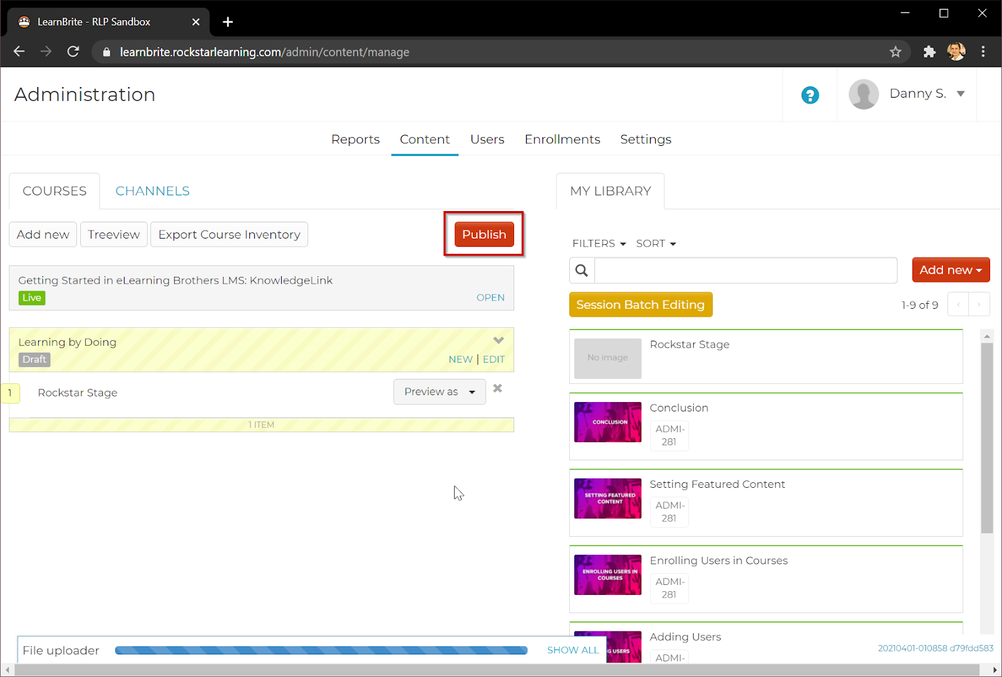The width and height of the screenshot is (1002, 677).
Task: Click the Live status badge
Action: point(32,298)
